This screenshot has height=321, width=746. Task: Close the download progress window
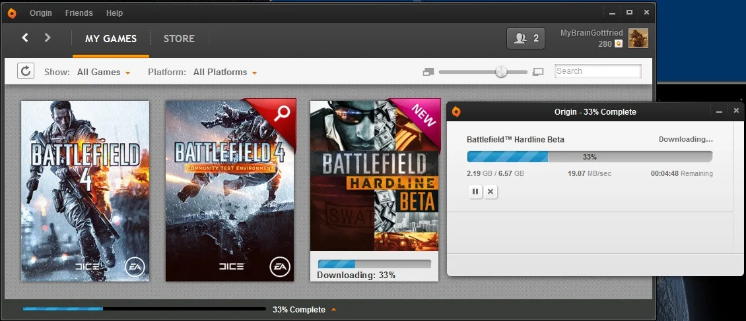[x=737, y=111]
